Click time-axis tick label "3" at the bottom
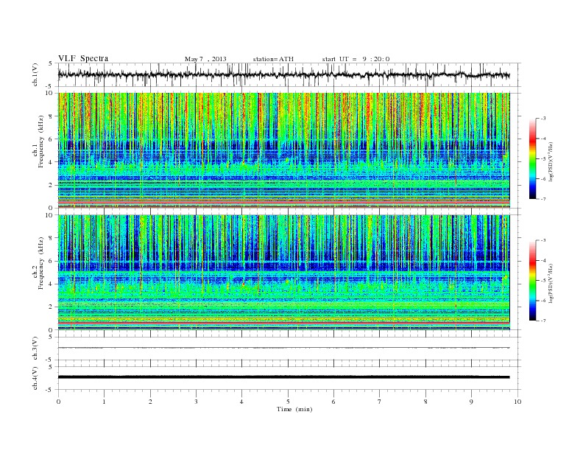The height and width of the screenshot is (451, 583). (196, 402)
